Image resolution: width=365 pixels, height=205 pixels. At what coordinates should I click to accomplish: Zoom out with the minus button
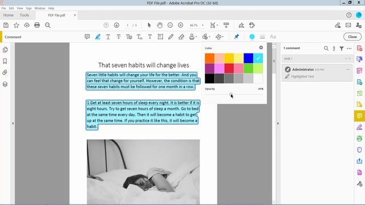(x=170, y=25)
